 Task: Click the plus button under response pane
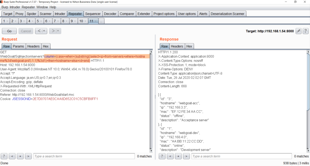point(178,156)
